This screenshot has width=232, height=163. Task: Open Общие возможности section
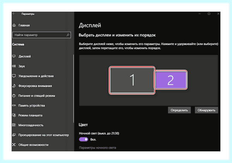[33, 145]
